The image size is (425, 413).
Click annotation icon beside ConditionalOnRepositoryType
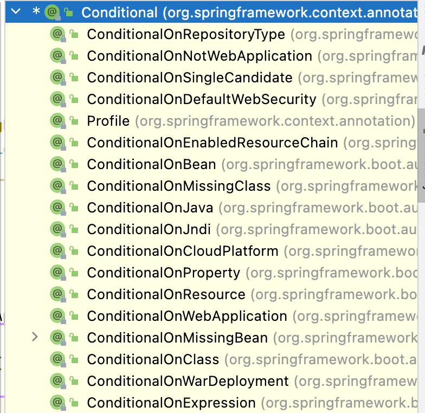(56, 34)
